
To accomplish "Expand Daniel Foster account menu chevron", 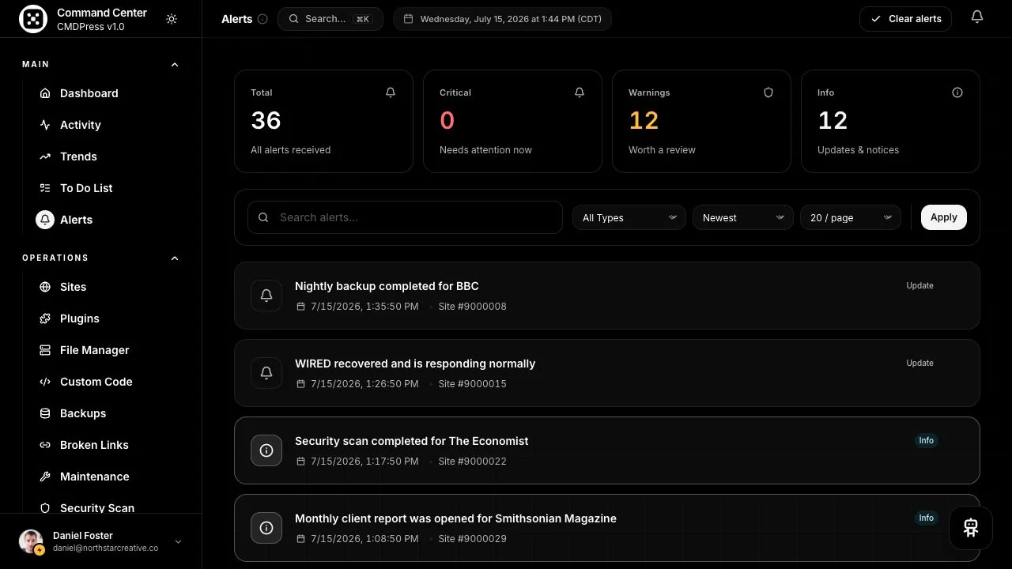I will pyautogui.click(x=178, y=541).
